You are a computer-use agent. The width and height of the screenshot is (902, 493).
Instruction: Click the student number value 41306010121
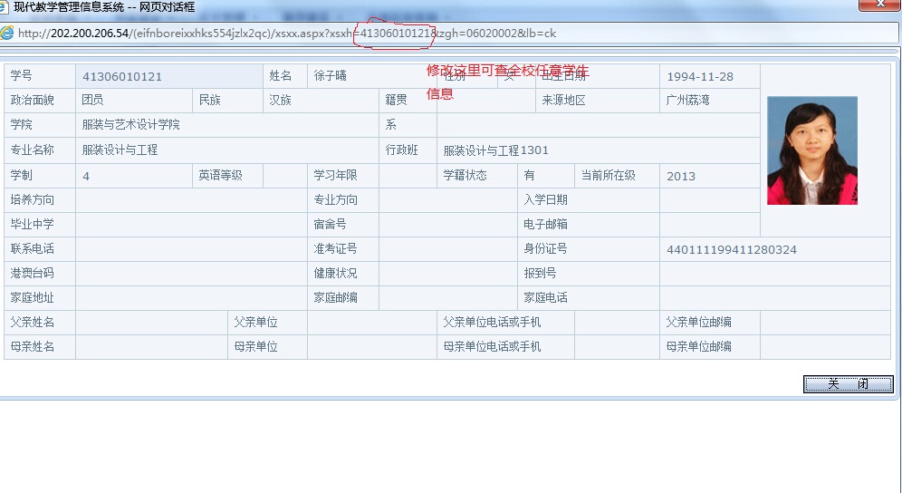coord(122,77)
